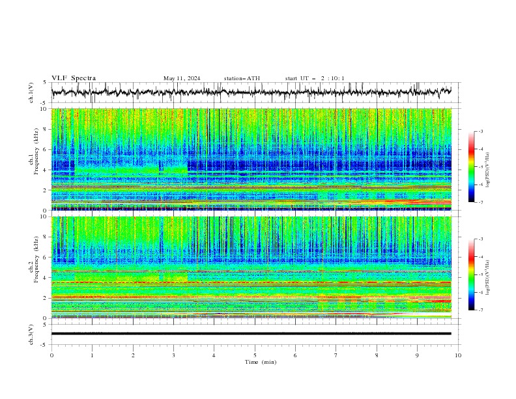Click time axis tick label "9"

click(417, 355)
